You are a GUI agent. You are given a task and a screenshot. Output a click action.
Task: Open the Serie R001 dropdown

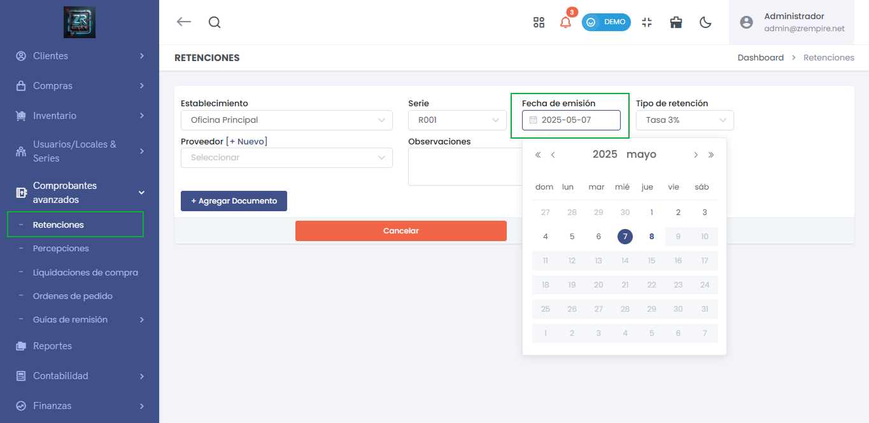tap(457, 120)
